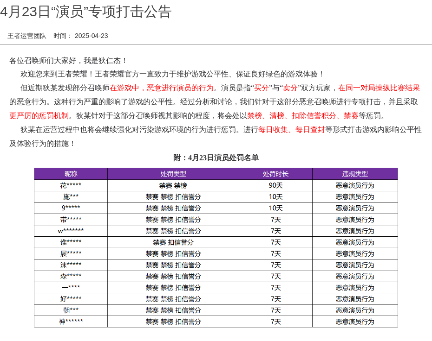
Task: Click the nickname cell 森*****
Action: click(71, 276)
